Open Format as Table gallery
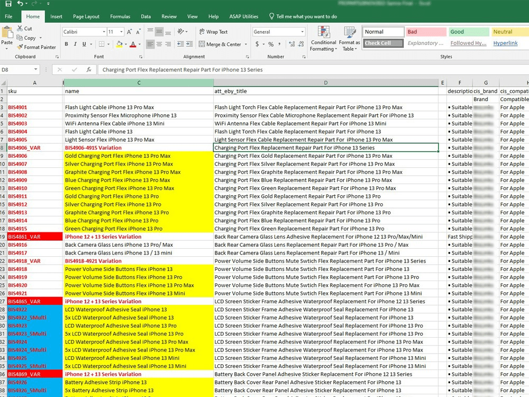The width and height of the screenshot is (529, 397). pos(349,39)
